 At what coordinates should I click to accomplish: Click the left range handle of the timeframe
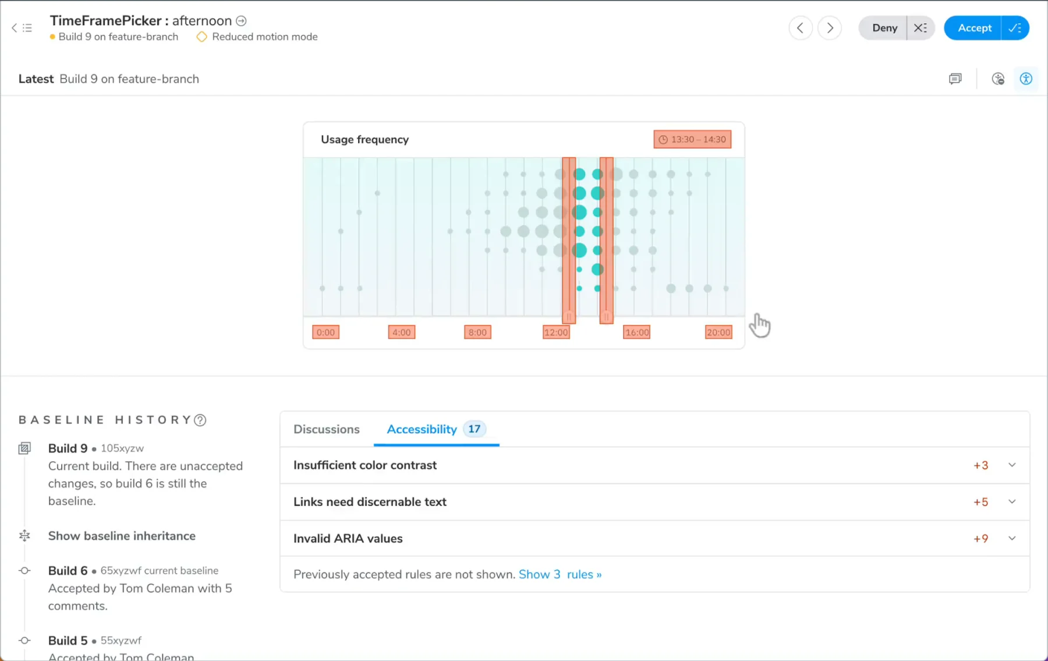(569, 240)
